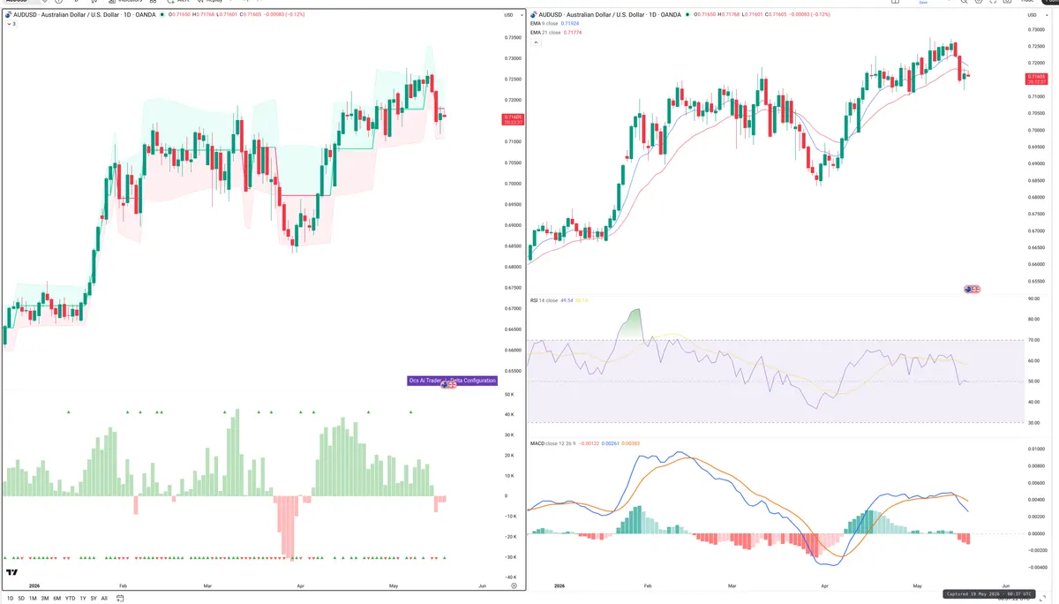Click the Feb label on left chart time axis
The image size is (1059, 604).
pos(123,585)
